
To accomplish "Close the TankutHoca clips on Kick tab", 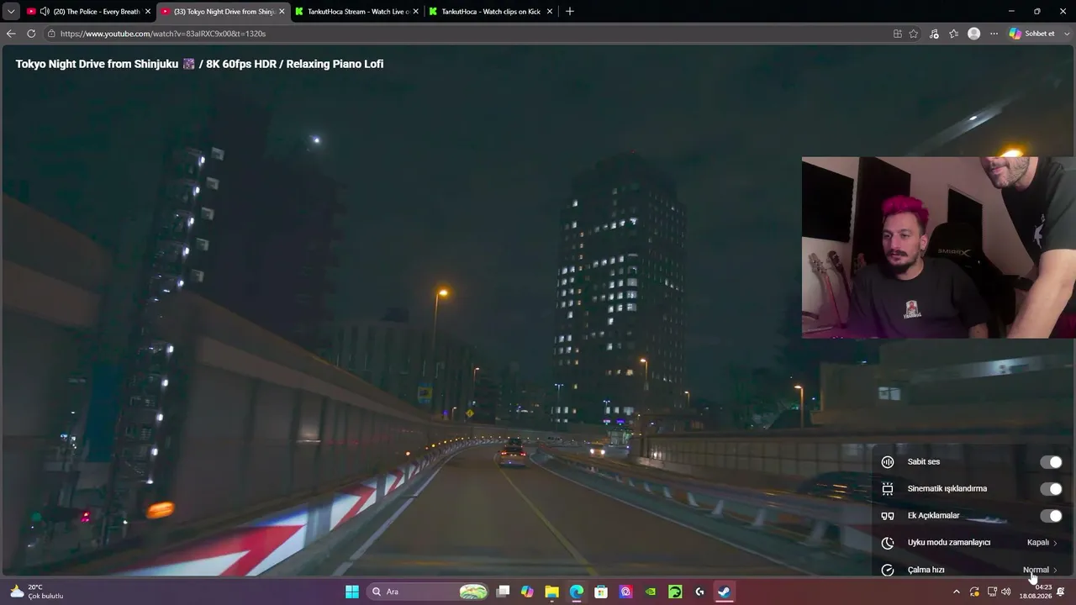I will (x=550, y=12).
